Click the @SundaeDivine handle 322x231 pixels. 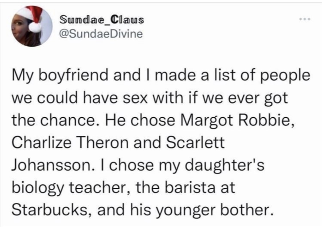pos(100,34)
